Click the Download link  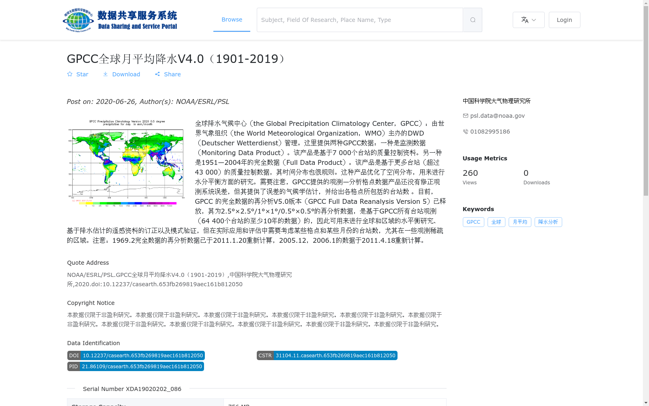[x=121, y=74]
